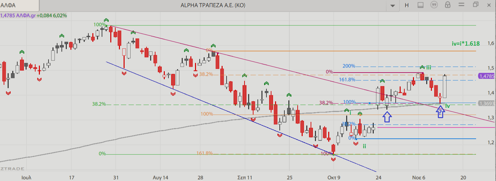Viewport: 496px width, 181px height.
Task: Restore the chart window with overlapping squares
Action: [x=475, y=5]
